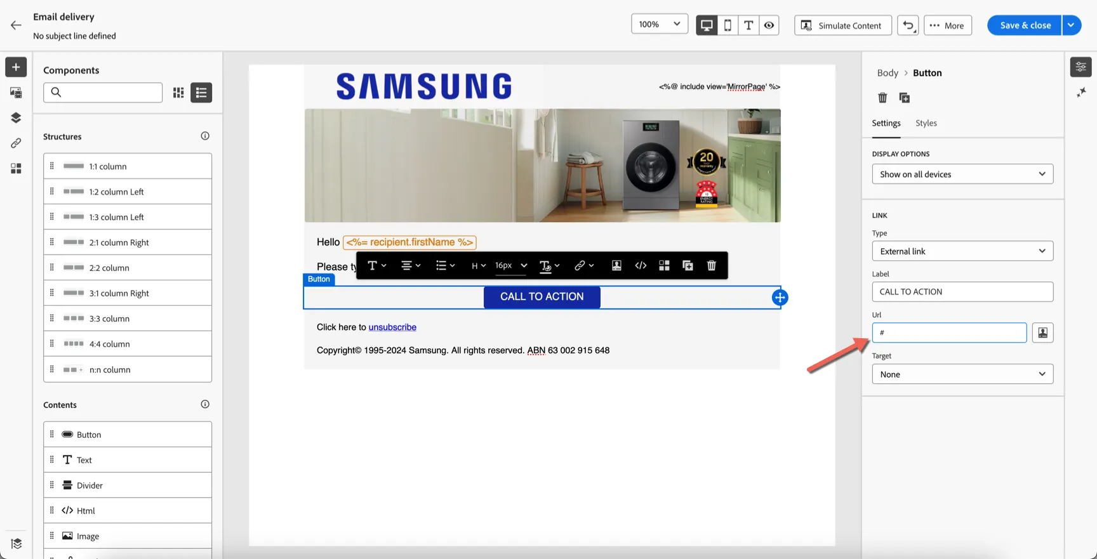Image resolution: width=1097 pixels, height=559 pixels.
Task: Switch components to grid view
Action: pyautogui.click(x=178, y=93)
